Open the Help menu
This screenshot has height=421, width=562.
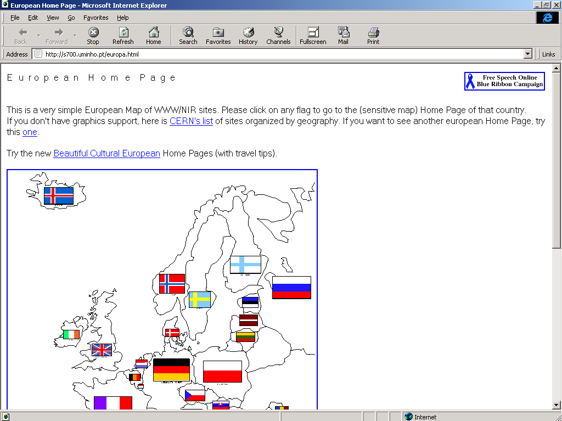(x=122, y=18)
